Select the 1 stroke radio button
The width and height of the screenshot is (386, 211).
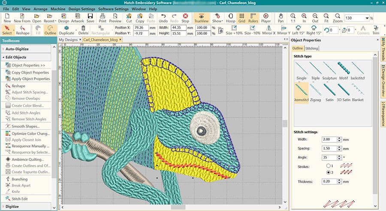point(329,166)
